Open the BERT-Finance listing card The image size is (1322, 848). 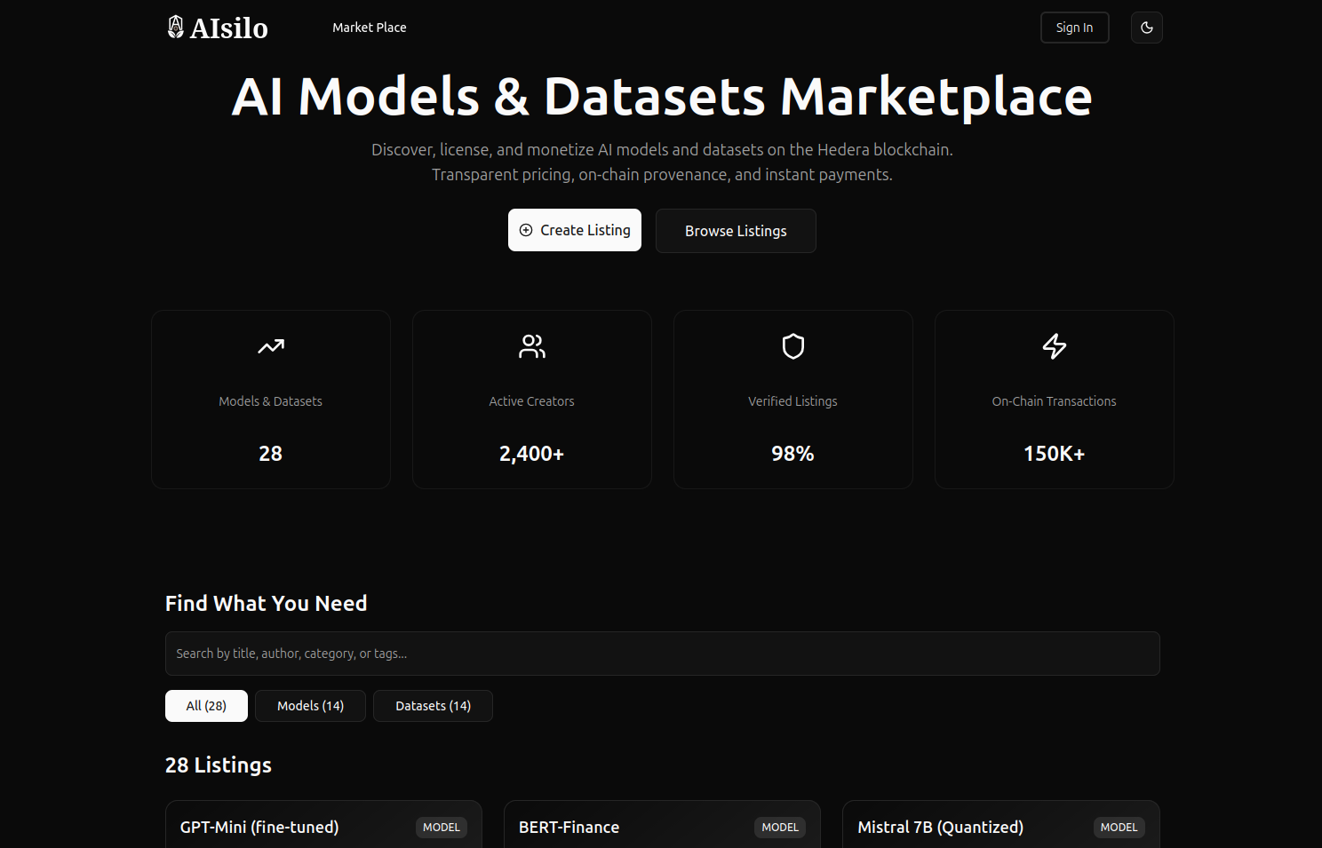point(569,827)
